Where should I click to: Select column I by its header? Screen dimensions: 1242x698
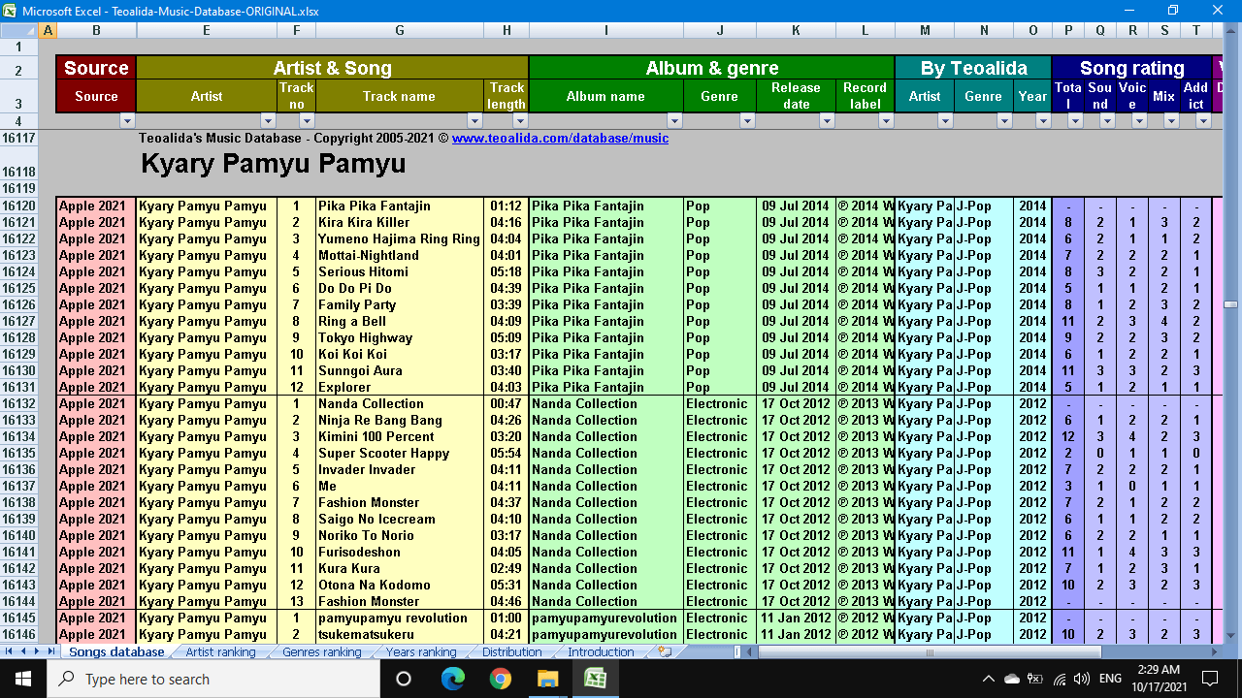click(x=606, y=30)
